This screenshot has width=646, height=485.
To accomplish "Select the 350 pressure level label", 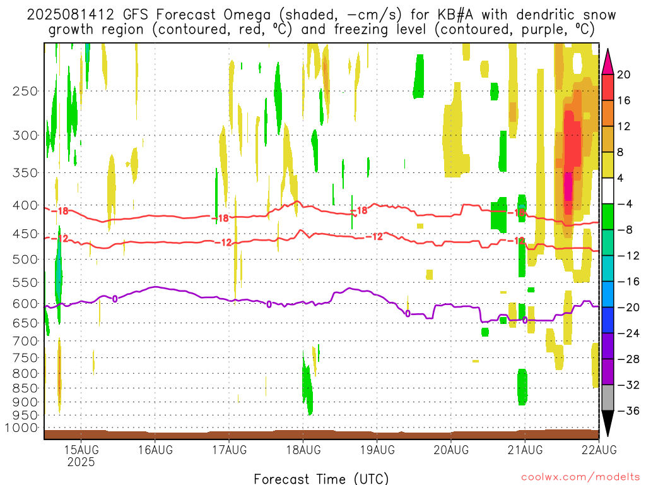I will [x=25, y=173].
